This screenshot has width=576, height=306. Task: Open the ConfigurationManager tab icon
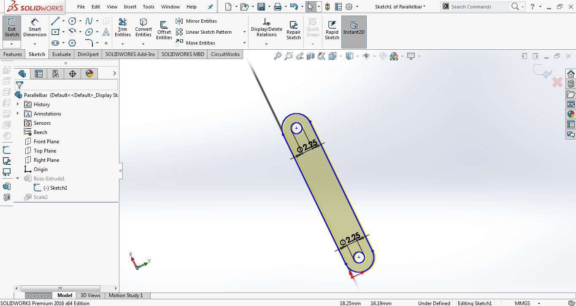55,74
